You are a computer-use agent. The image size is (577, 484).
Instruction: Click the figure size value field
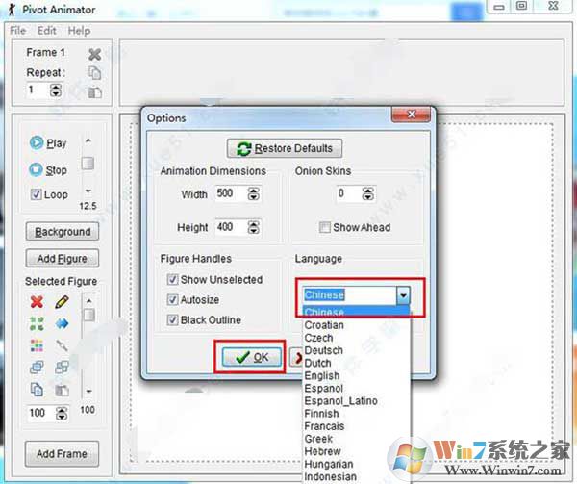point(40,413)
